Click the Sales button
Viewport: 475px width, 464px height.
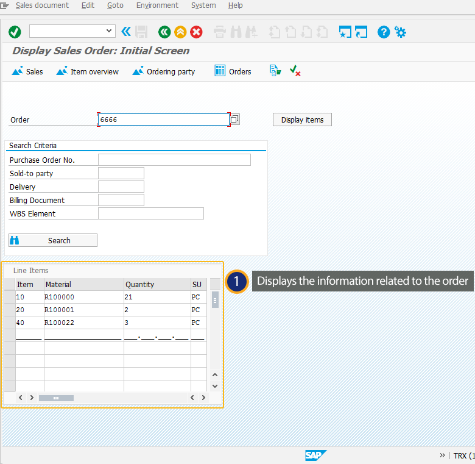pos(27,71)
